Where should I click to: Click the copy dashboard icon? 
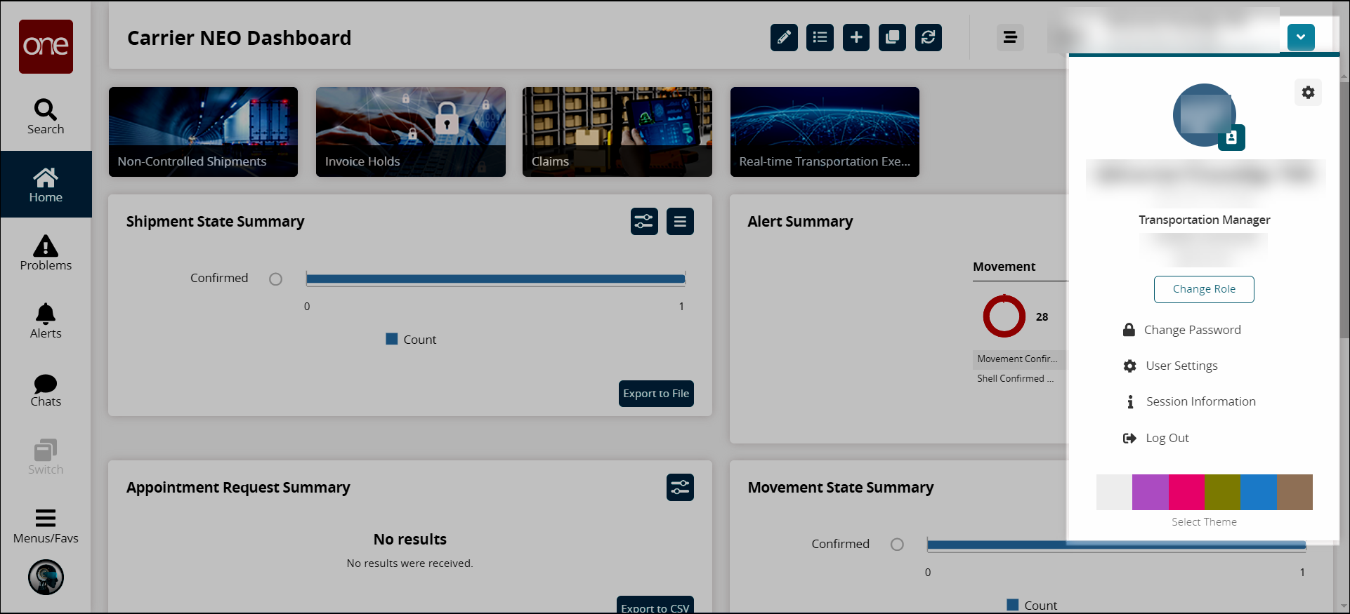click(892, 37)
